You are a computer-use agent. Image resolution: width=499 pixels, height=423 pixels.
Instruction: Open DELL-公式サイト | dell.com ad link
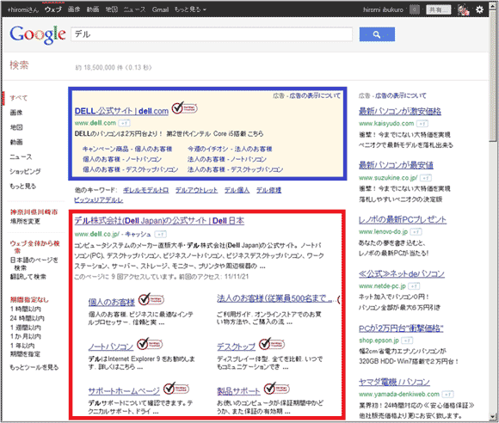coord(121,111)
